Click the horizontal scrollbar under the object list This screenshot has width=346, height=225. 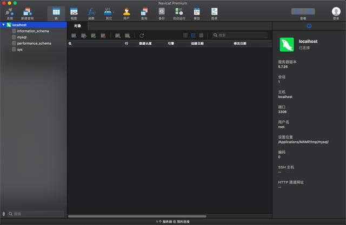pyautogui.click(x=137, y=216)
